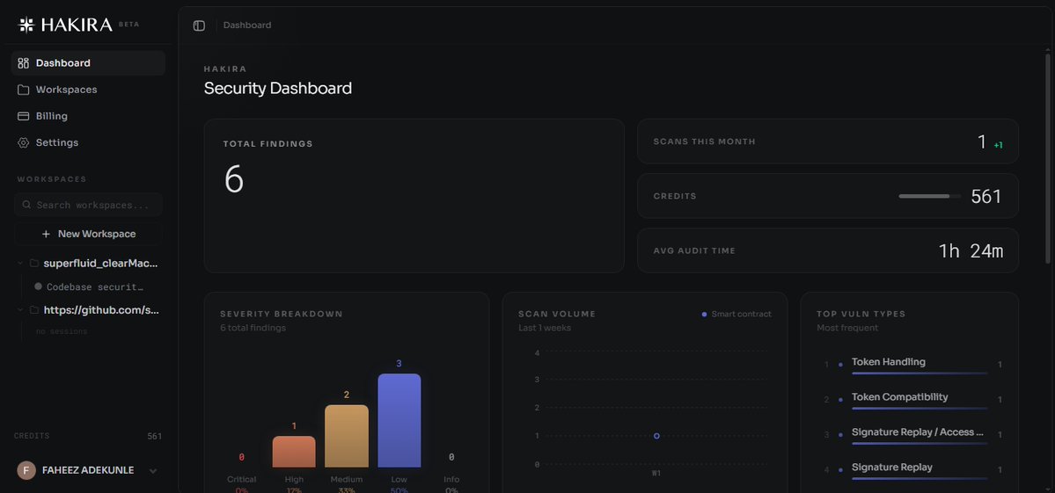Collapse the superfluid_clearMac workspace chevron

tap(20, 264)
